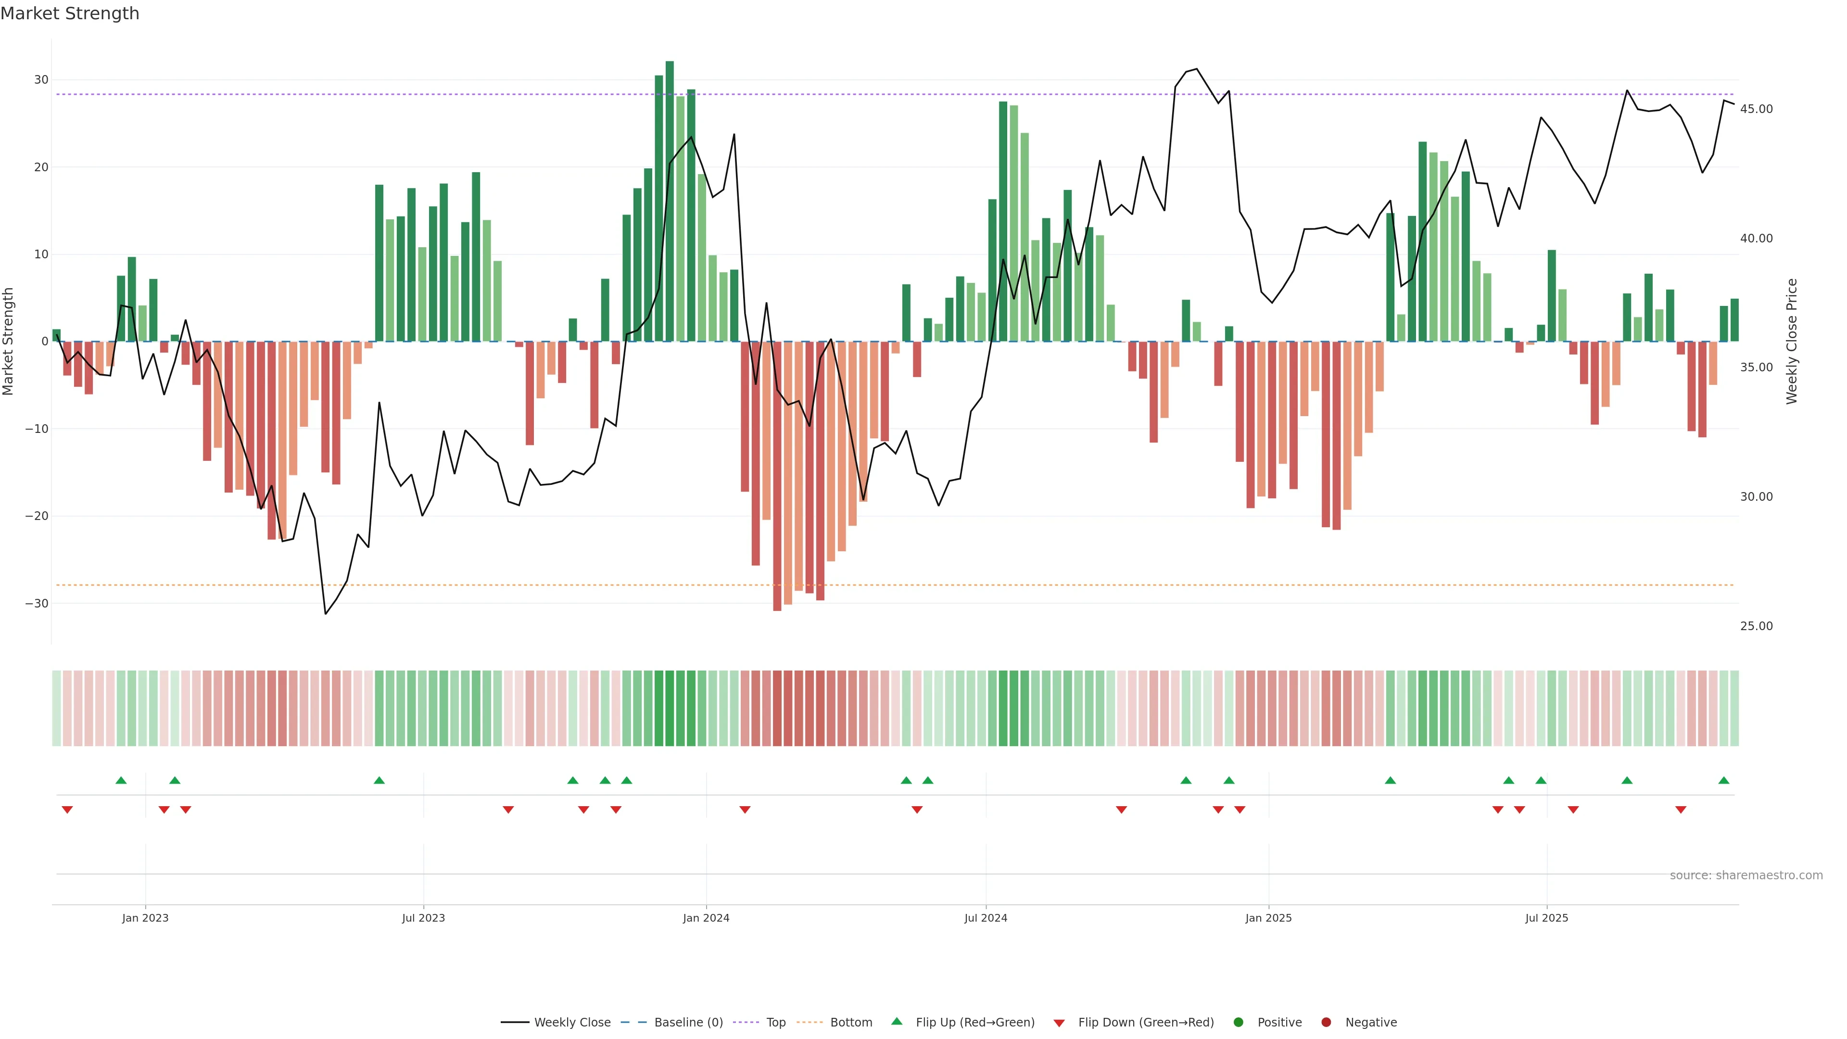Click the red Flip Down triangle legend icon
The width and height of the screenshot is (1847, 1039).
tap(1059, 1023)
